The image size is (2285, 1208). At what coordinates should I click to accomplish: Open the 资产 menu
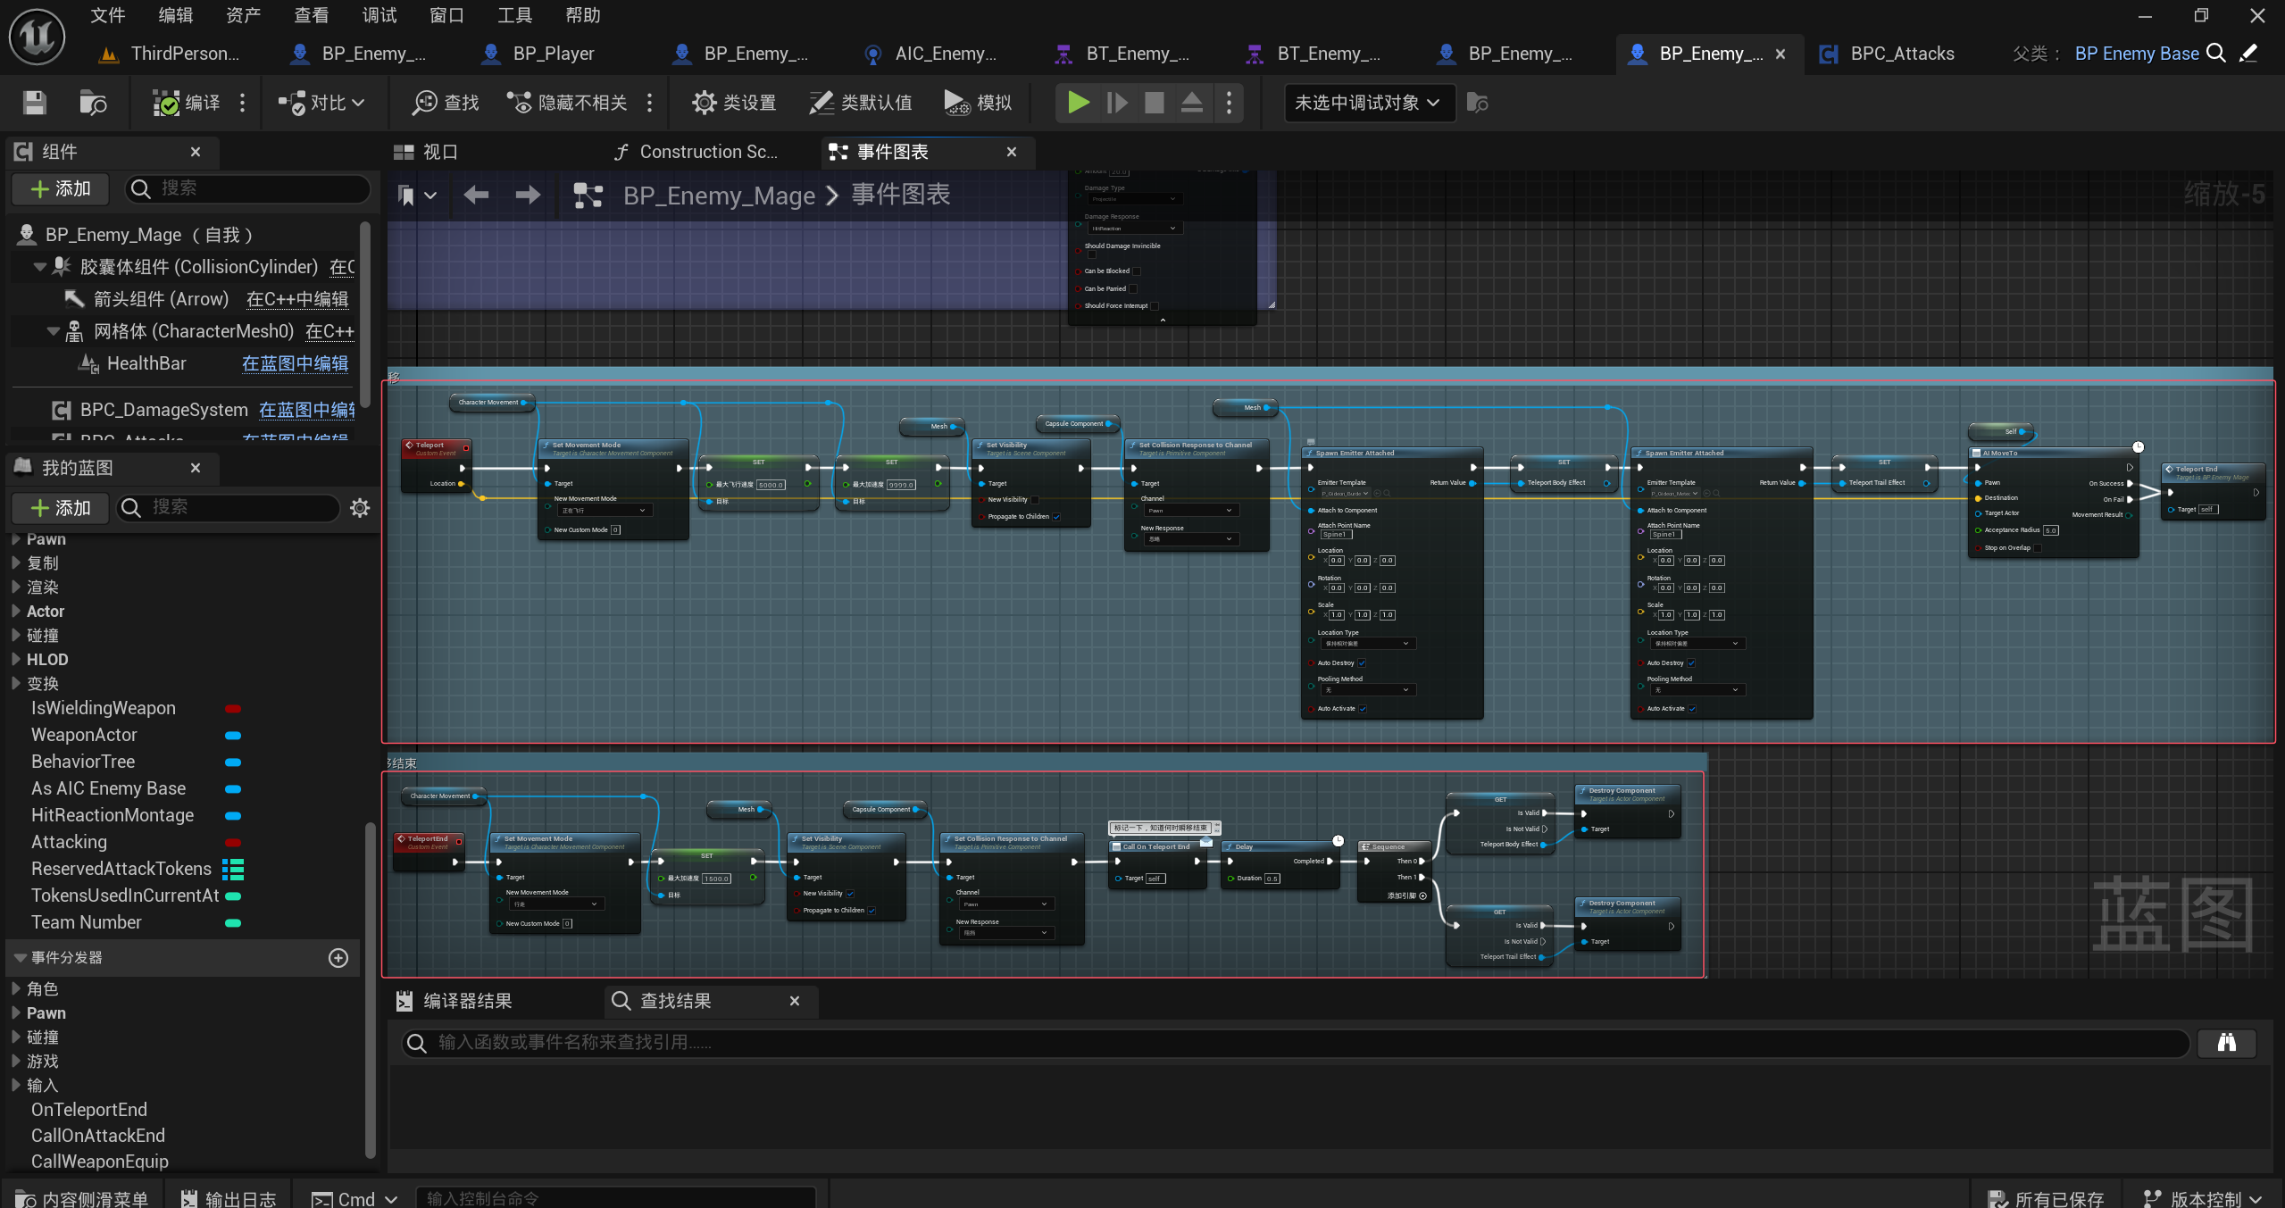coord(244,15)
